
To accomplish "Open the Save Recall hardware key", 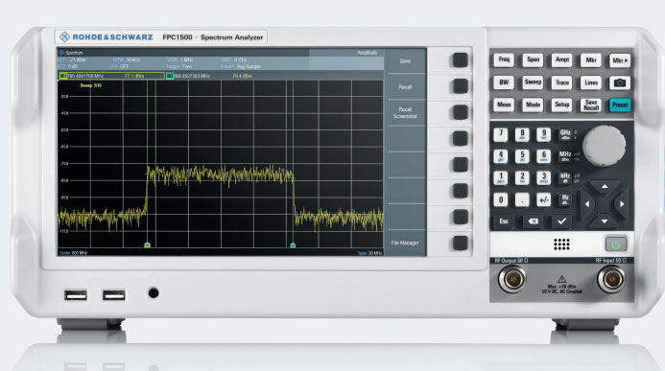I will point(591,104).
